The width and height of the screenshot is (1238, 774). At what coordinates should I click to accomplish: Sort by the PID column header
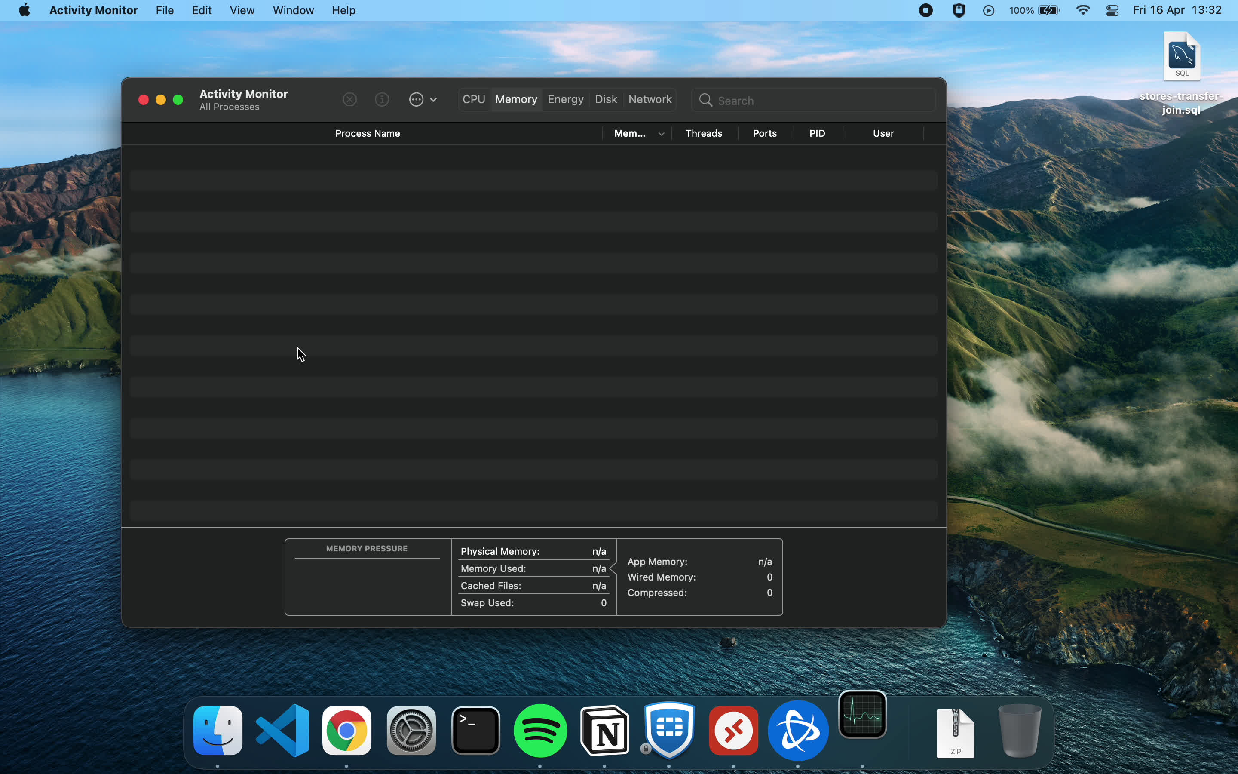coord(817,134)
